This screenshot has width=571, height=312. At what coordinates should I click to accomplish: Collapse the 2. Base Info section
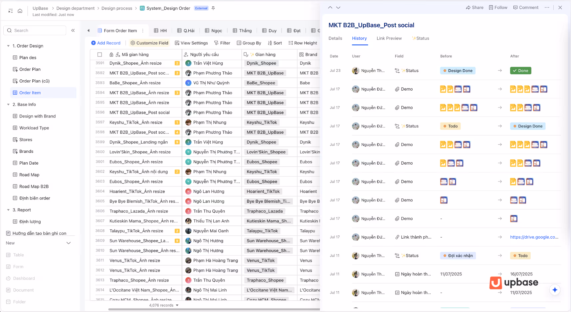[8, 105]
